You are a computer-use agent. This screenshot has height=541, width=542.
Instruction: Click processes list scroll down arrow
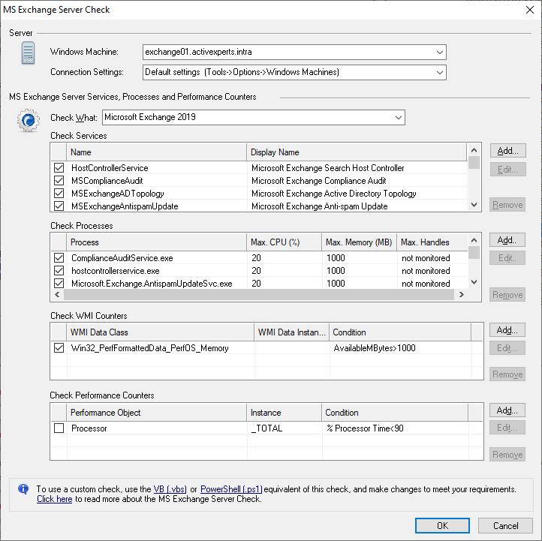tap(474, 282)
